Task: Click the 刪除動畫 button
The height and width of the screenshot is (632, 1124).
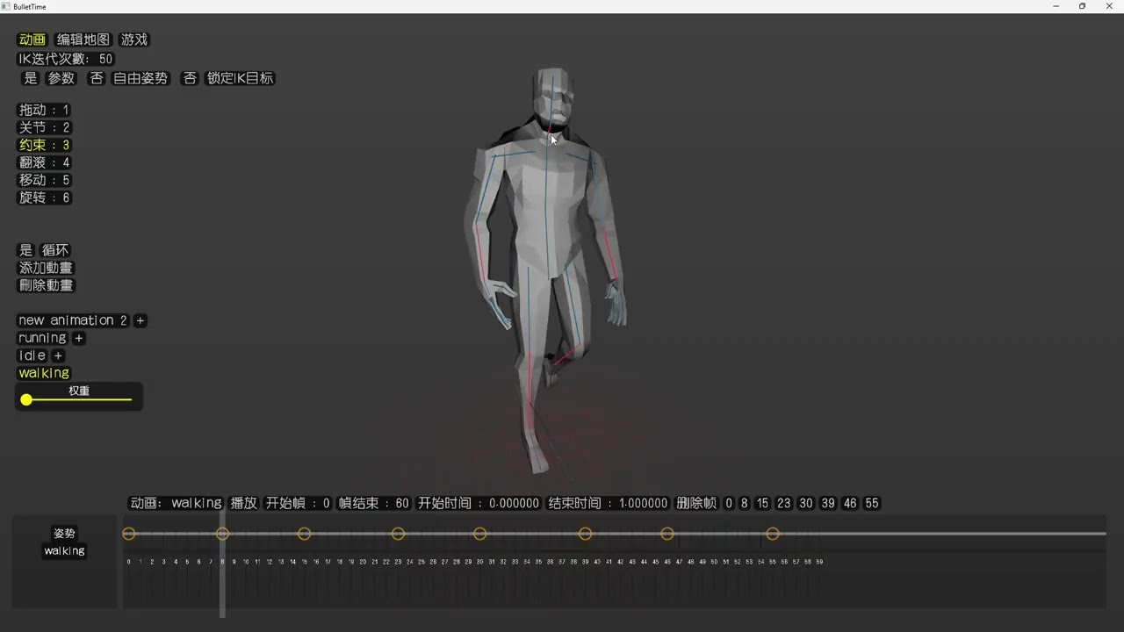Action: (x=47, y=285)
